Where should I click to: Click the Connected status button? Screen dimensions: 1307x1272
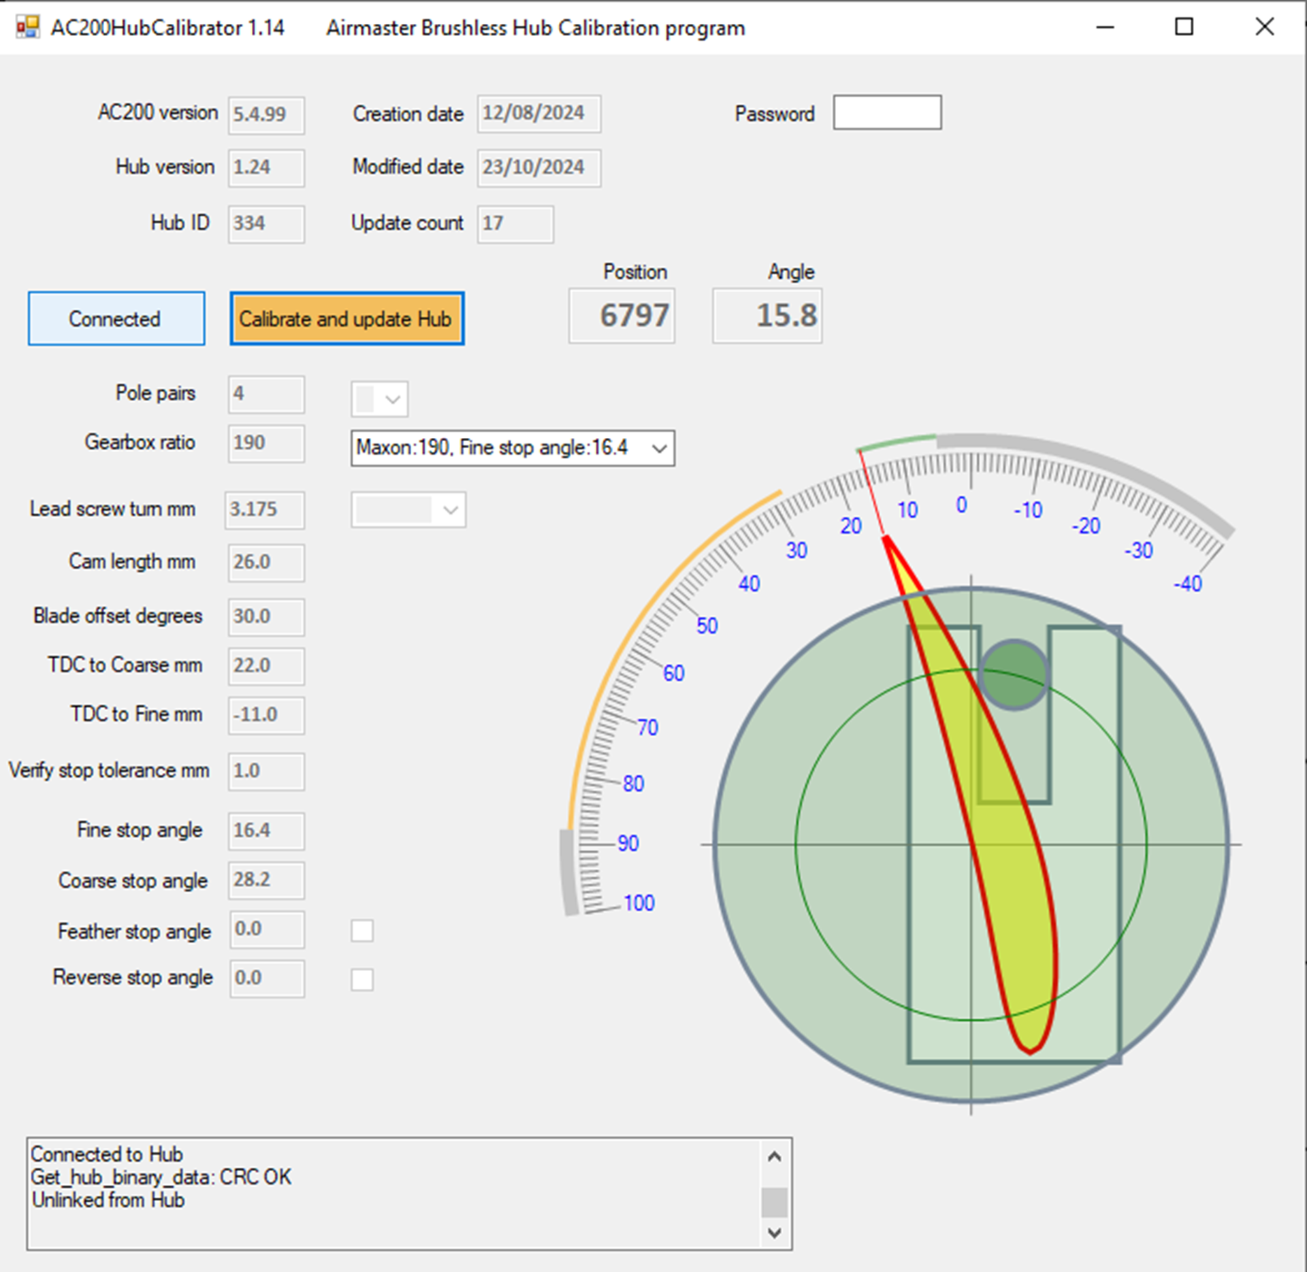point(116,318)
